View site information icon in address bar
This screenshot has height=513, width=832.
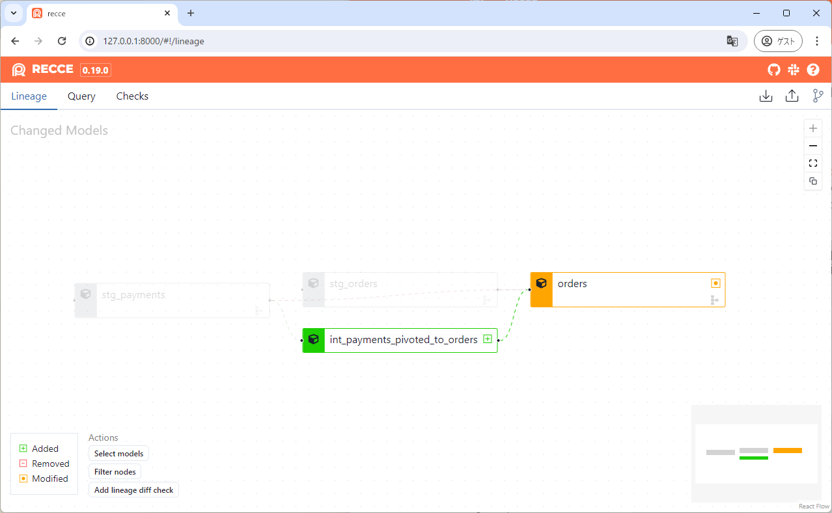coord(90,41)
